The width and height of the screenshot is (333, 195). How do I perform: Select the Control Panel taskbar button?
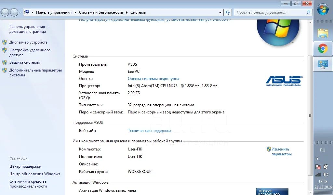pos(323,64)
